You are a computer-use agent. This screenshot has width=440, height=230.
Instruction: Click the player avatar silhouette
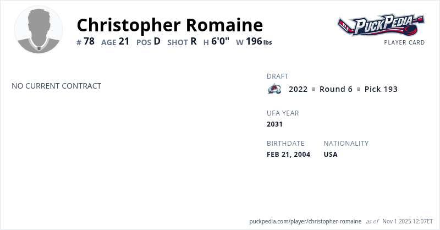[38, 30]
